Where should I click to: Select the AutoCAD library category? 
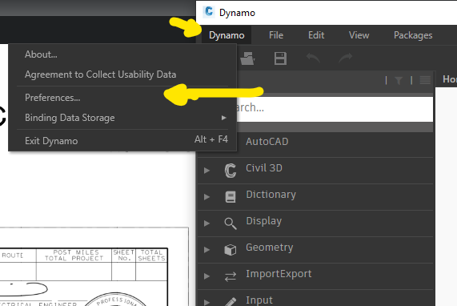(267, 142)
